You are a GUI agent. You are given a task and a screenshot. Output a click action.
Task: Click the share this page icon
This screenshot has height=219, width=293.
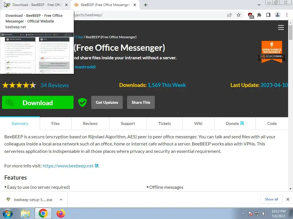click(229, 15)
